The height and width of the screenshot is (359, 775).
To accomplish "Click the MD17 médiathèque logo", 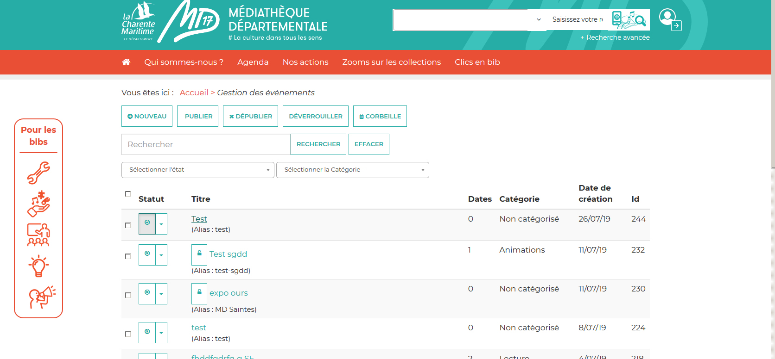I will (x=243, y=22).
